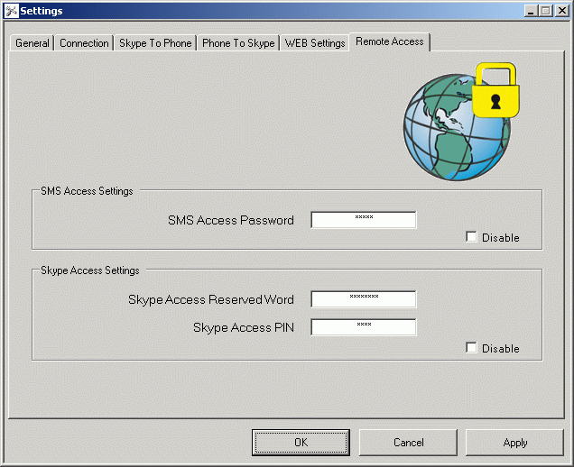The image size is (574, 467).
Task: Cancel the settings changes
Action: pos(408,443)
